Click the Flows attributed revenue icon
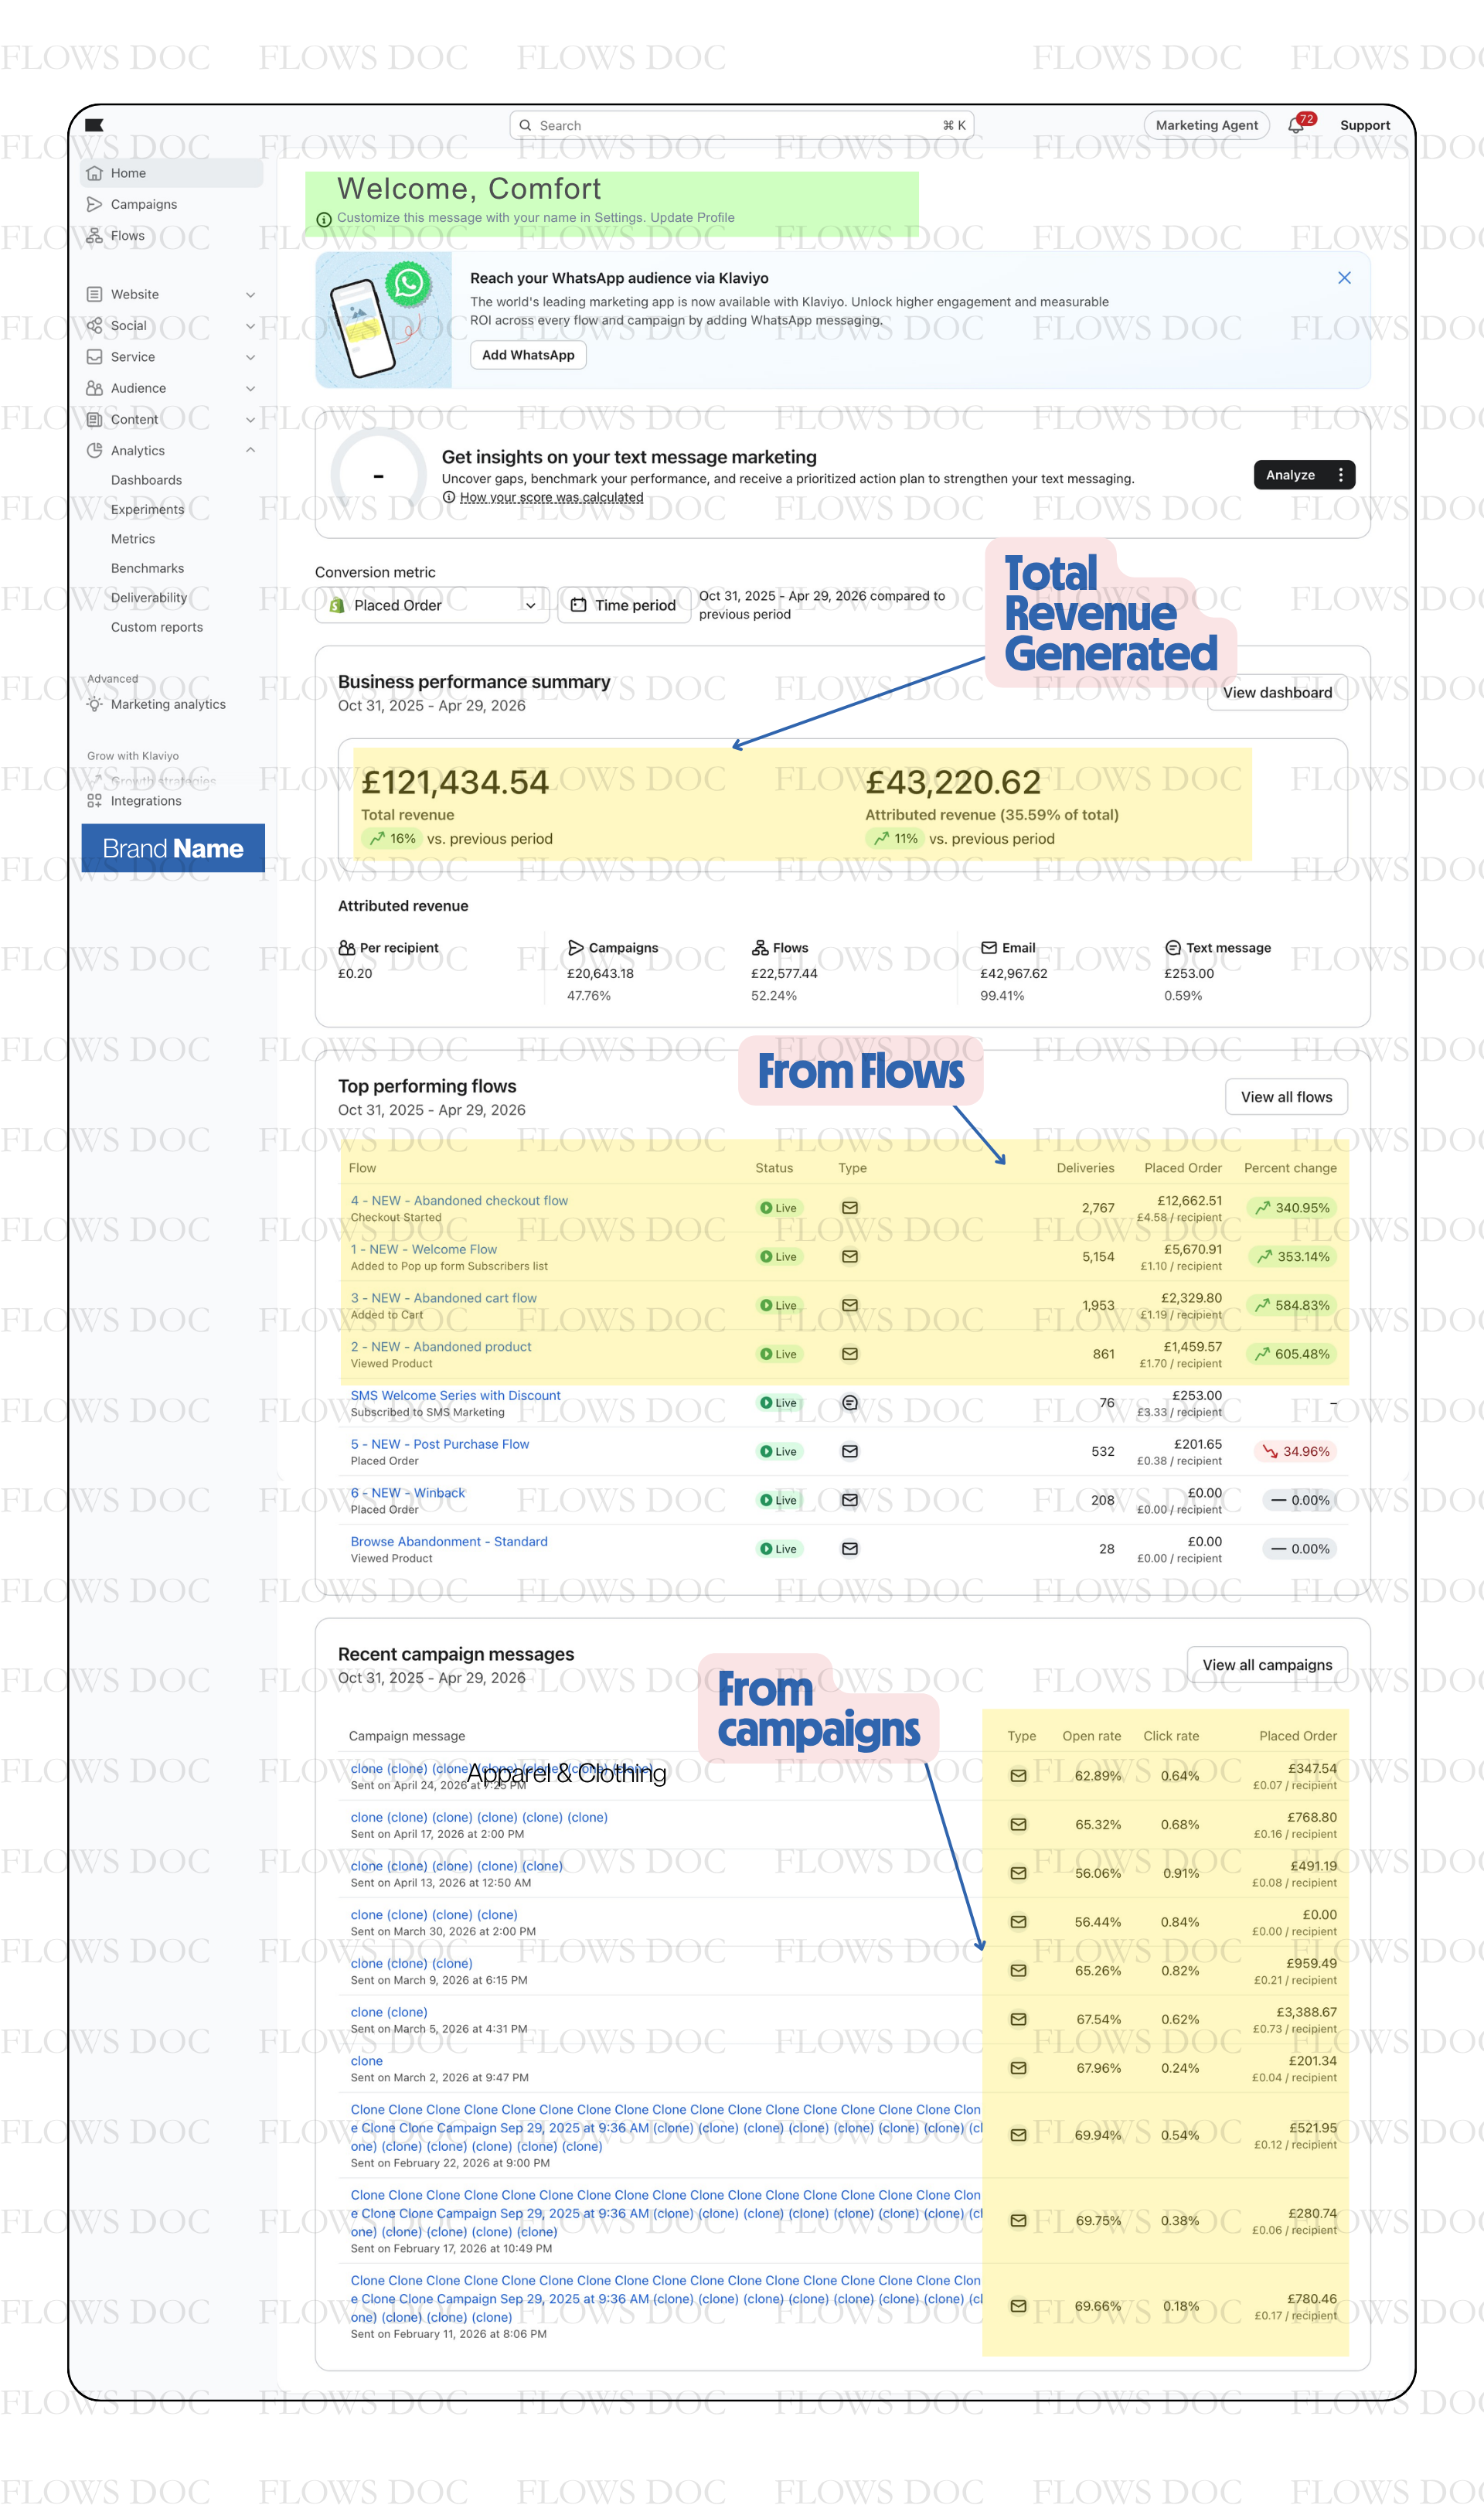This screenshot has width=1484, height=2505. click(x=760, y=948)
